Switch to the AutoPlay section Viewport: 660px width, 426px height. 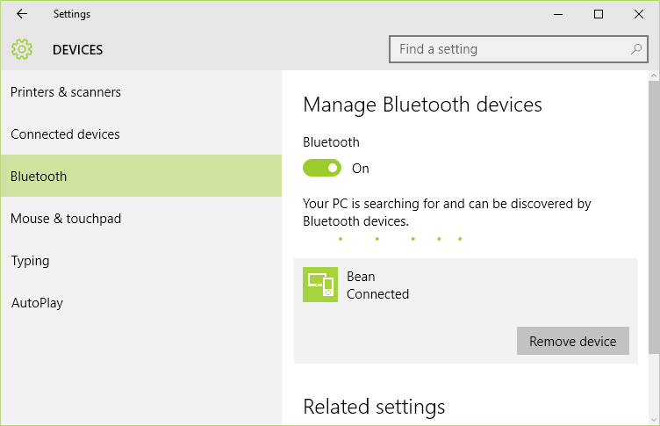37,303
